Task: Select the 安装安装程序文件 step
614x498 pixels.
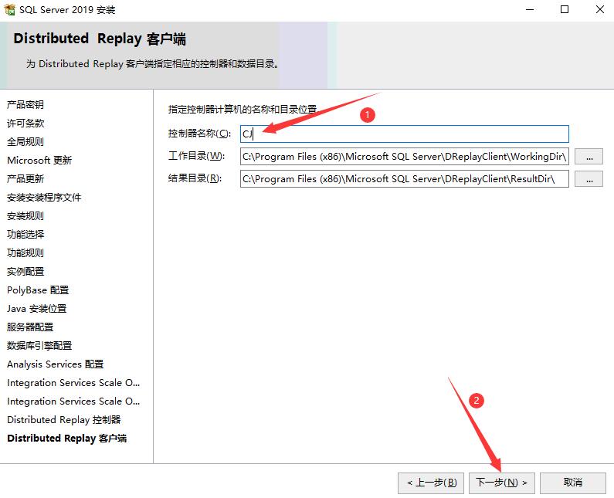Action: point(44,198)
